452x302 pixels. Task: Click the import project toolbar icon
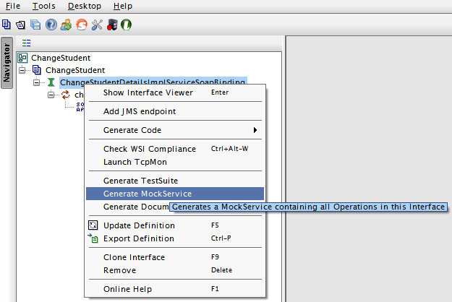[x=21, y=24]
